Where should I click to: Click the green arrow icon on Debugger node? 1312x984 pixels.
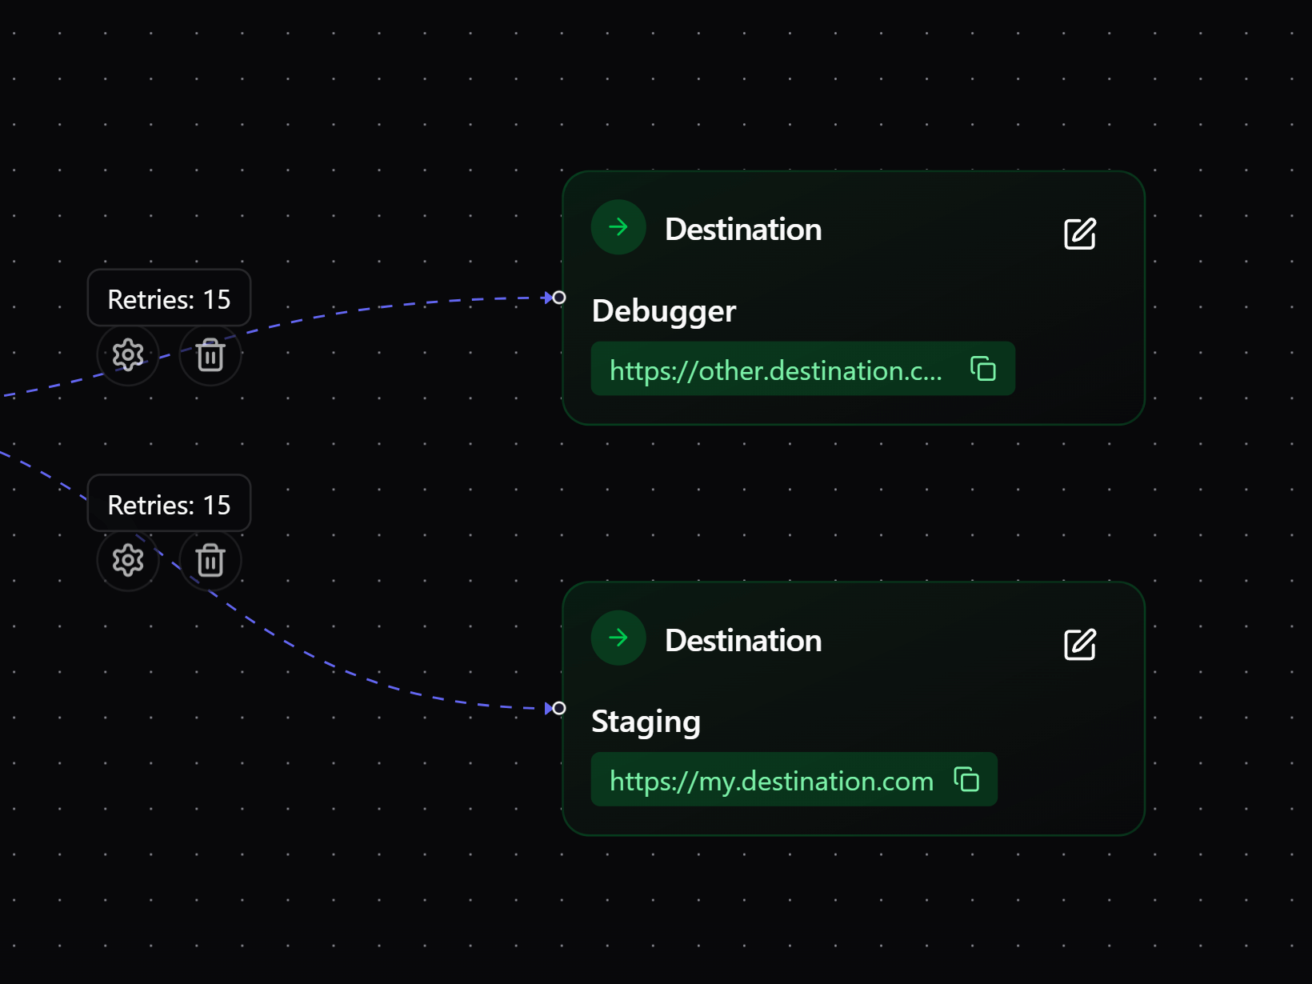[618, 227]
